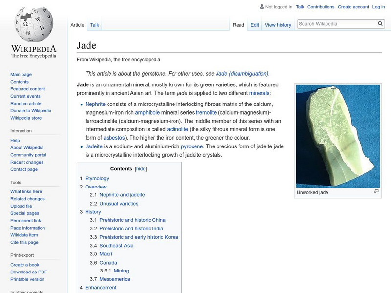Open the Talk tab next to Article
The width and height of the screenshot is (391, 293).
(94, 25)
